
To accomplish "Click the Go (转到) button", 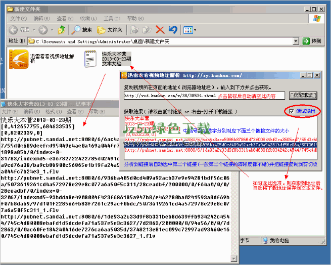I will 312,41.
